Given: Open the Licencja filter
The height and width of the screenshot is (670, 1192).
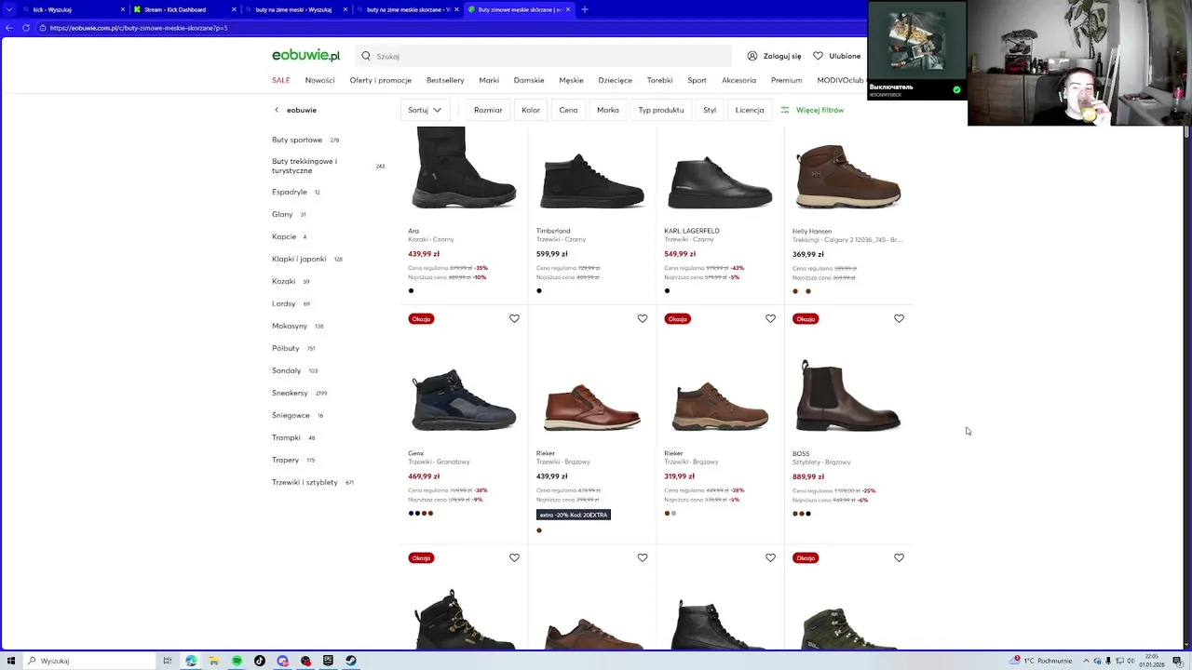Looking at the screenshot, I should click(x=750, y=110).
